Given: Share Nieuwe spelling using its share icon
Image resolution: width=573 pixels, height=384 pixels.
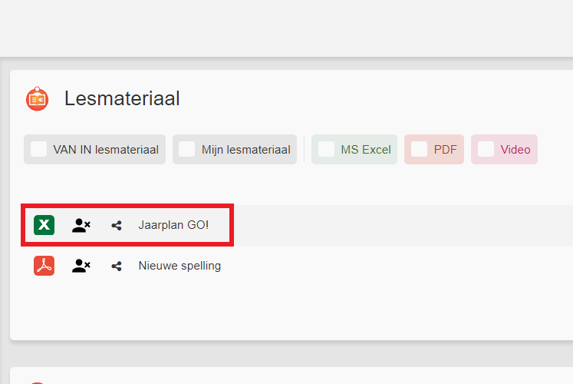Looking at the screenshot, I should [x=116, y=266].
